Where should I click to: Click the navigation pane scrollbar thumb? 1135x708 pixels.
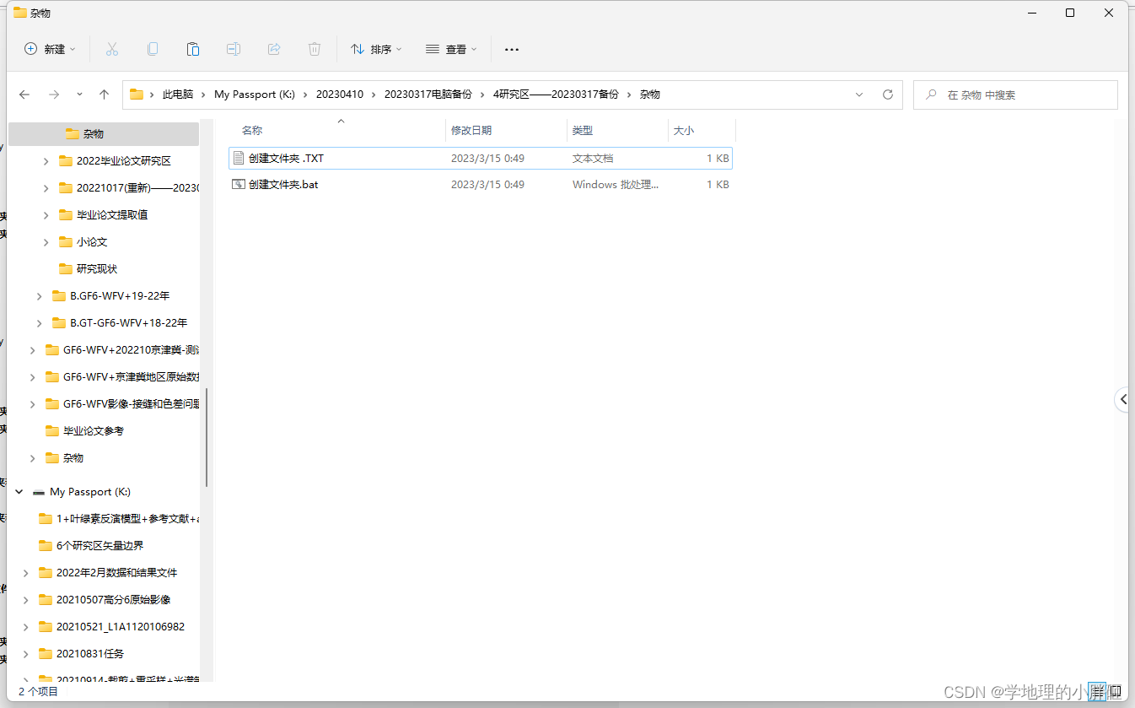[x=206, y=437]
